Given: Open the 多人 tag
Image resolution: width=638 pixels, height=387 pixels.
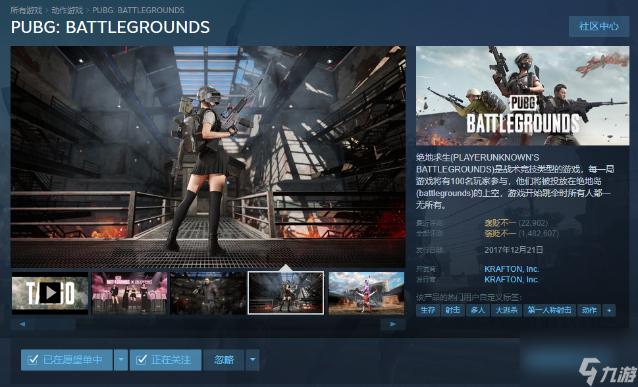Looking at the screenshot, I should pos(478,310).
